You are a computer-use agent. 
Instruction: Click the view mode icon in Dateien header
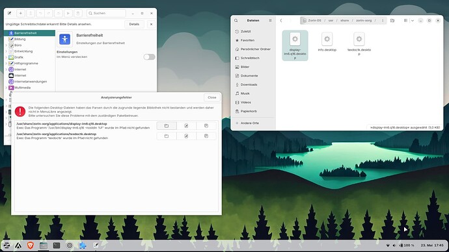(x=405, y=21)
